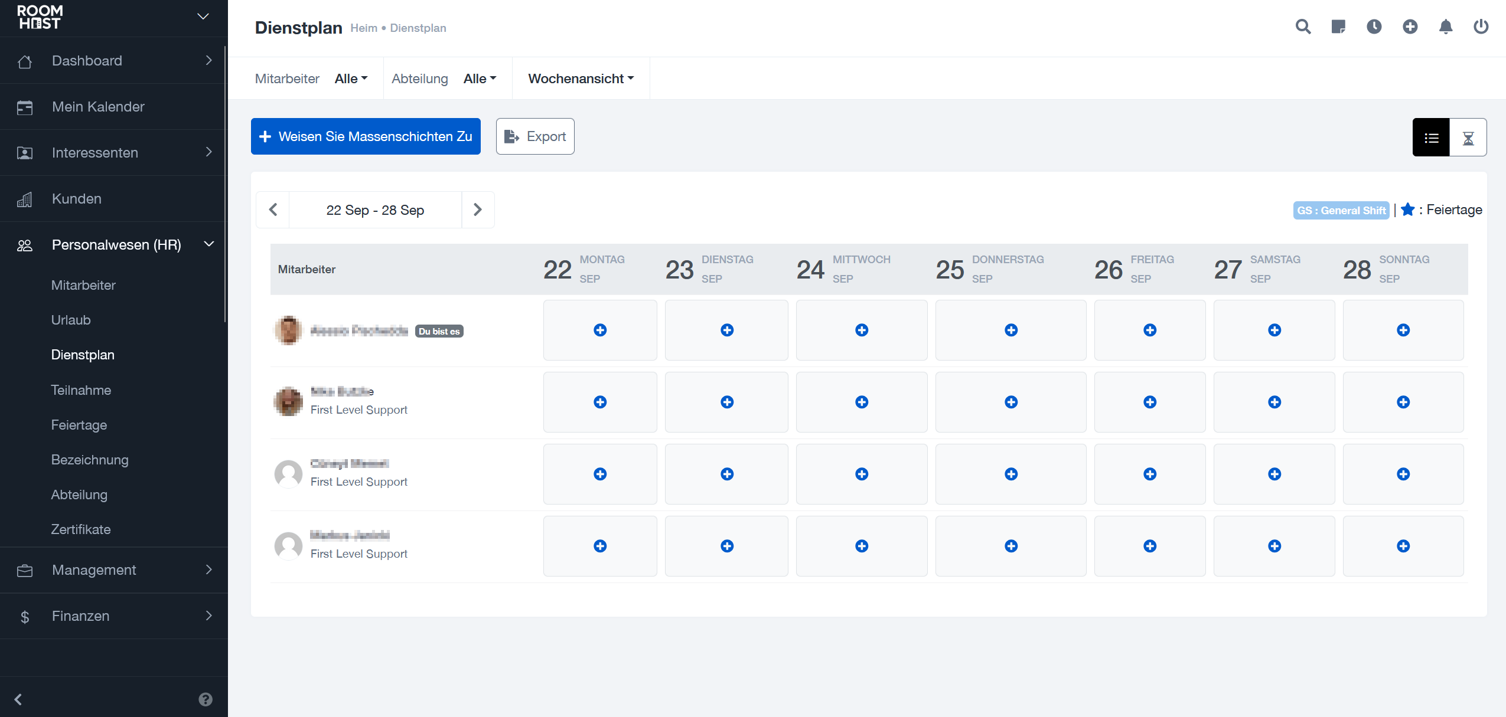The image size is (1506, 717).
Task: Click the quick add plus icon in header
Action: pos(1410,27)
